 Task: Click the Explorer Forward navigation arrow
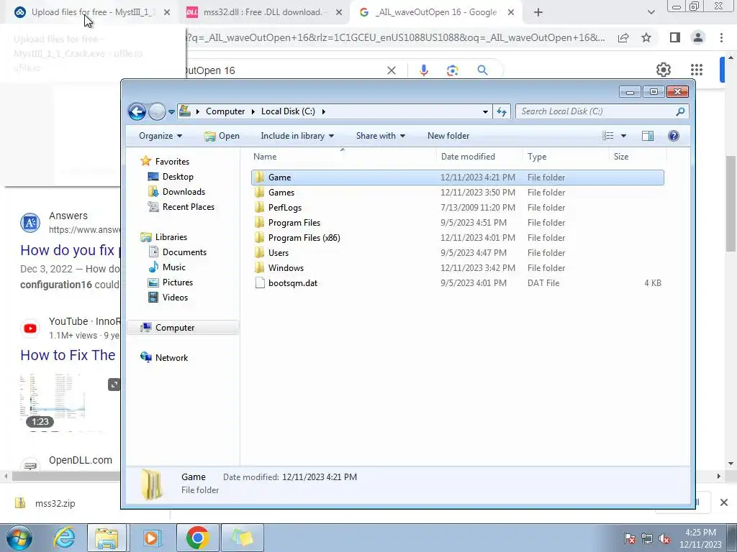pos(157,111)
